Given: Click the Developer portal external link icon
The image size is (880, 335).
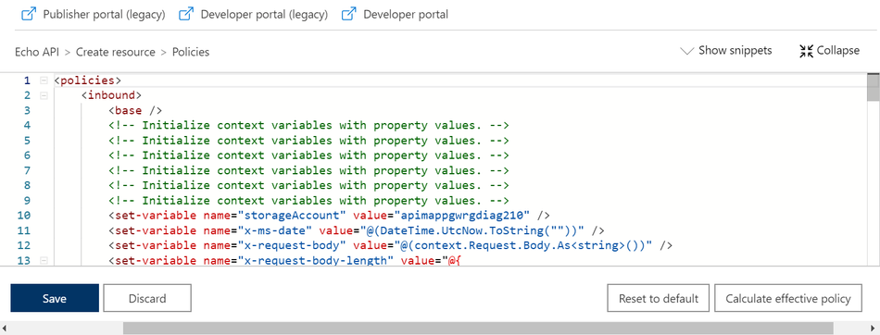Looking at the screenshot, I should [x=349, y=14].
